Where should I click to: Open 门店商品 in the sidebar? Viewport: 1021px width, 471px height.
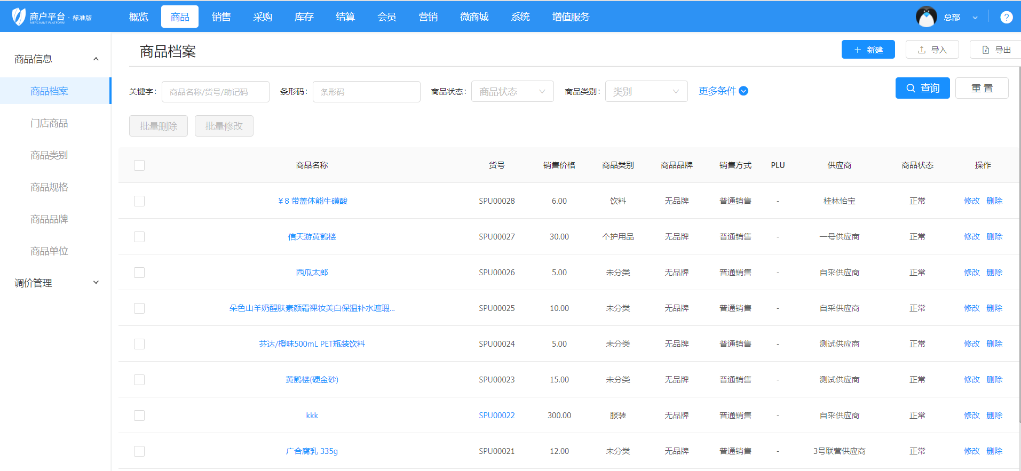pyautogui.click(x=49, y=123)
